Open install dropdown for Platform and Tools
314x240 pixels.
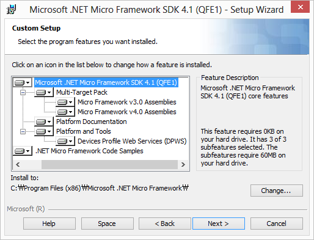[x=43, y=131]
